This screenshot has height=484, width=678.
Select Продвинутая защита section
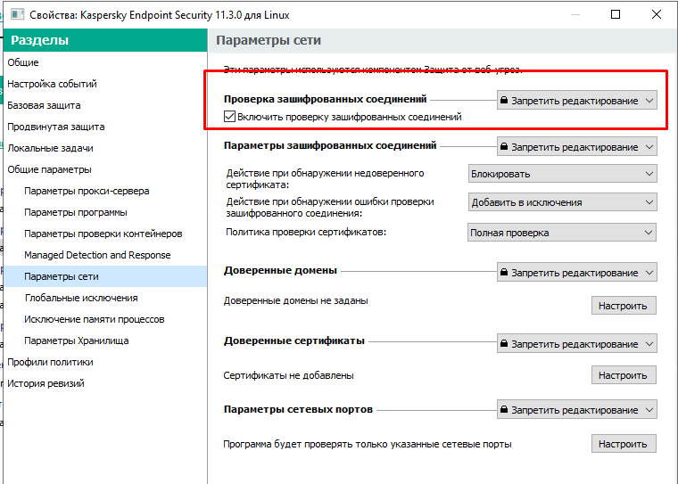[105, 127]
